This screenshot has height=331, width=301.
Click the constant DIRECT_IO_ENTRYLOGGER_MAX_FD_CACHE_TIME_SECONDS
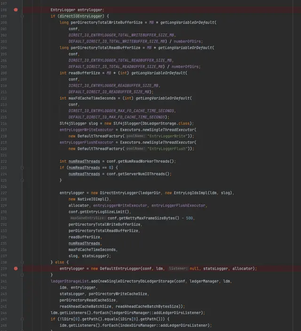(x=121, y=111)
